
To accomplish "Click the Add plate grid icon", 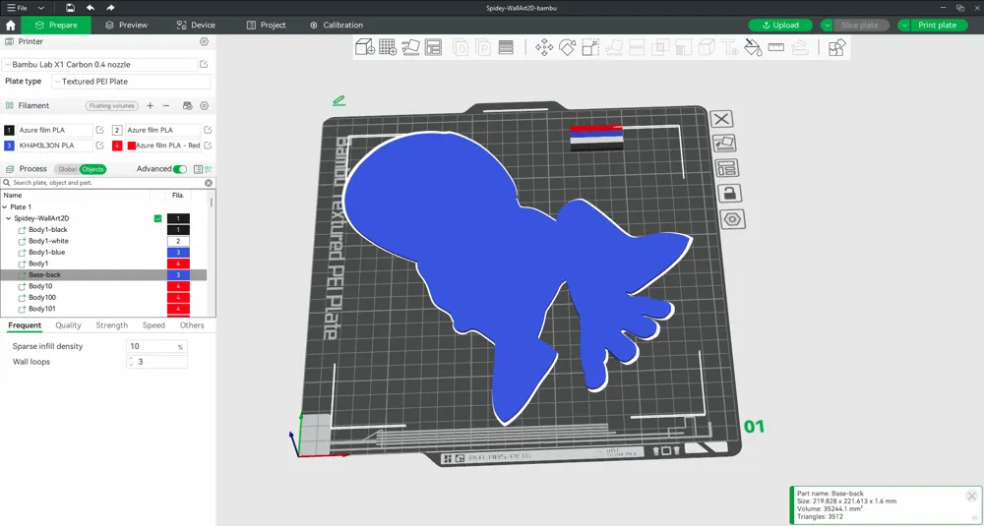I will tap(388, 47).
